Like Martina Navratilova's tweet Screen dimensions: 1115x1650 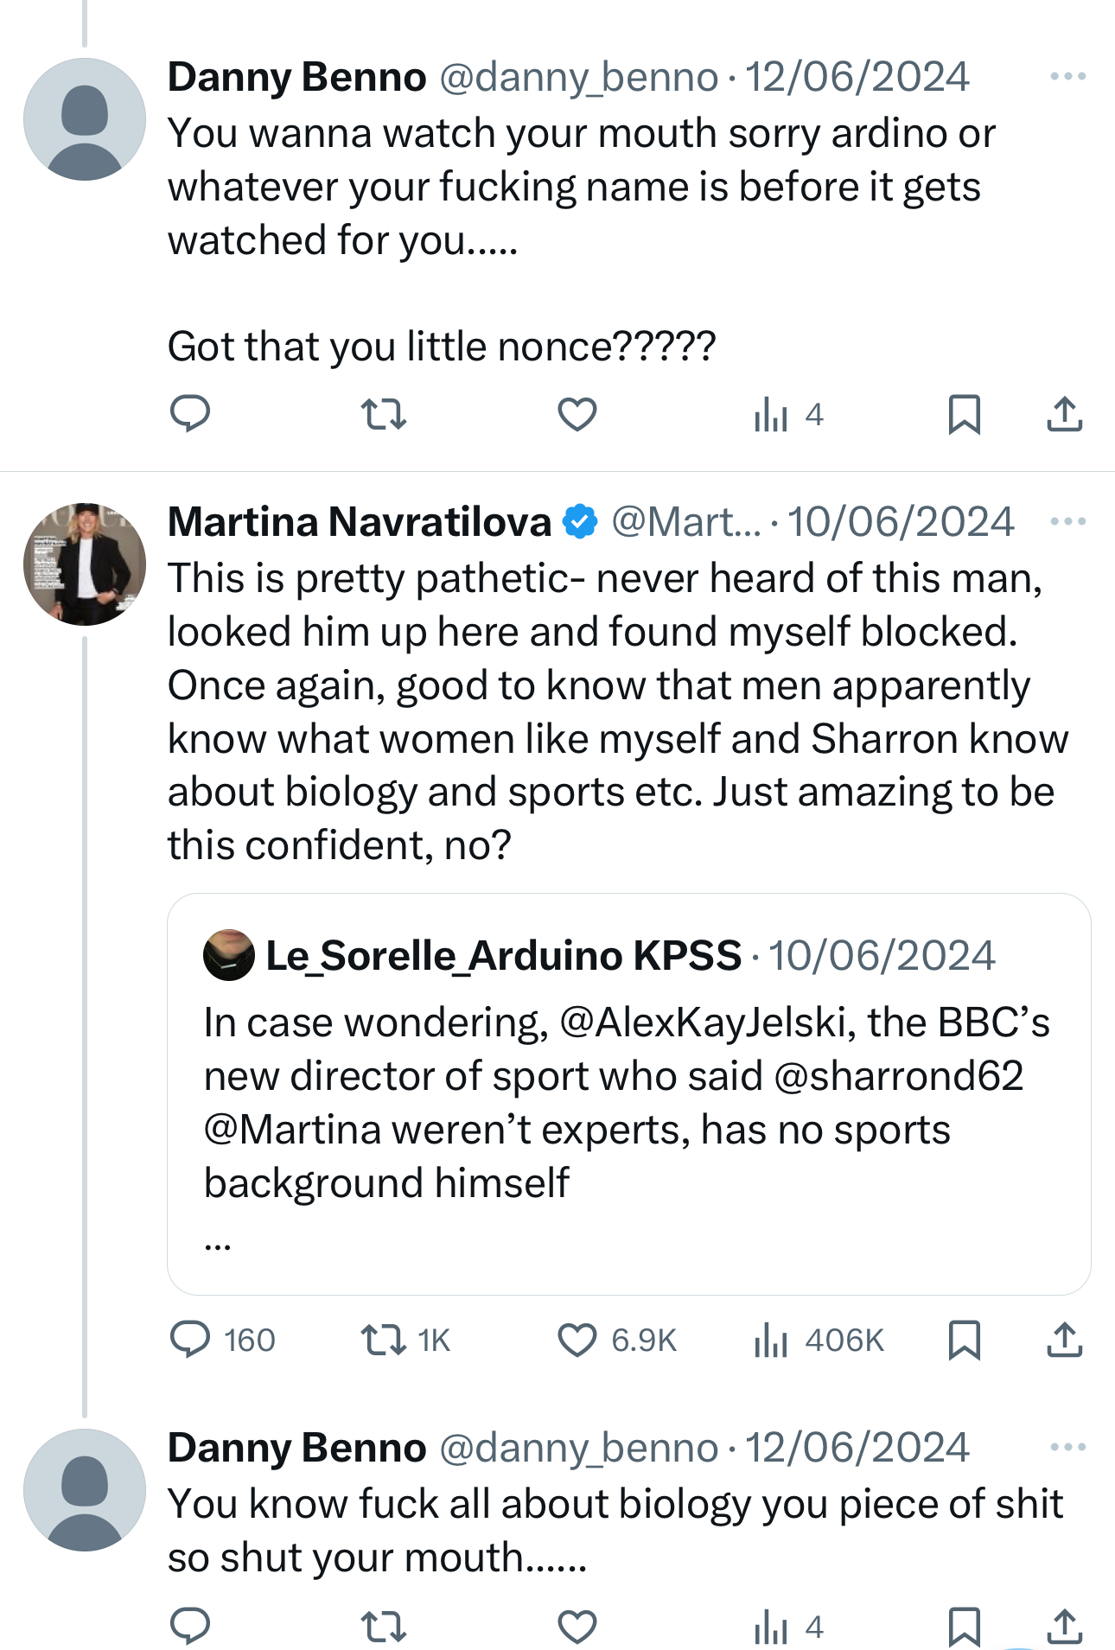pos(577,1340)
